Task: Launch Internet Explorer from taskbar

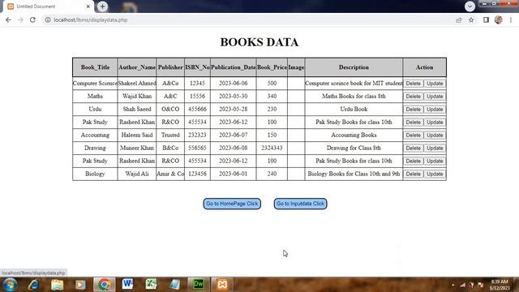Action: tap(34, 285)
